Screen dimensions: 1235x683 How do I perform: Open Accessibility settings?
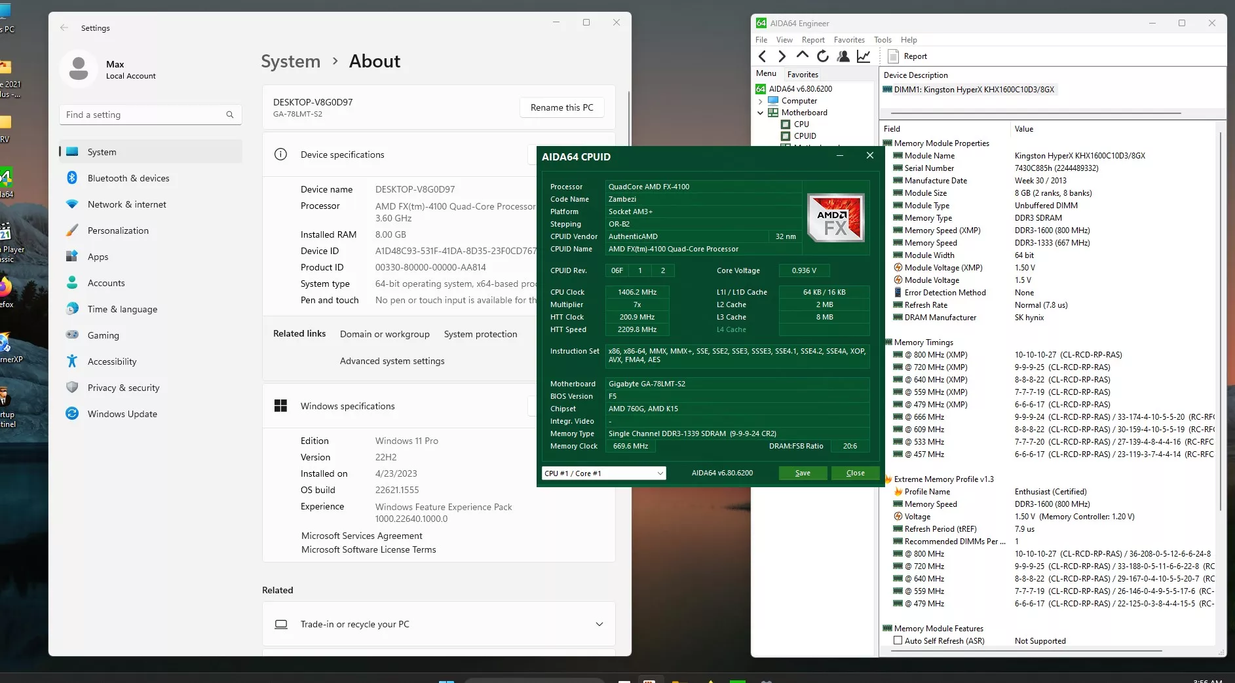pos(151,361)
